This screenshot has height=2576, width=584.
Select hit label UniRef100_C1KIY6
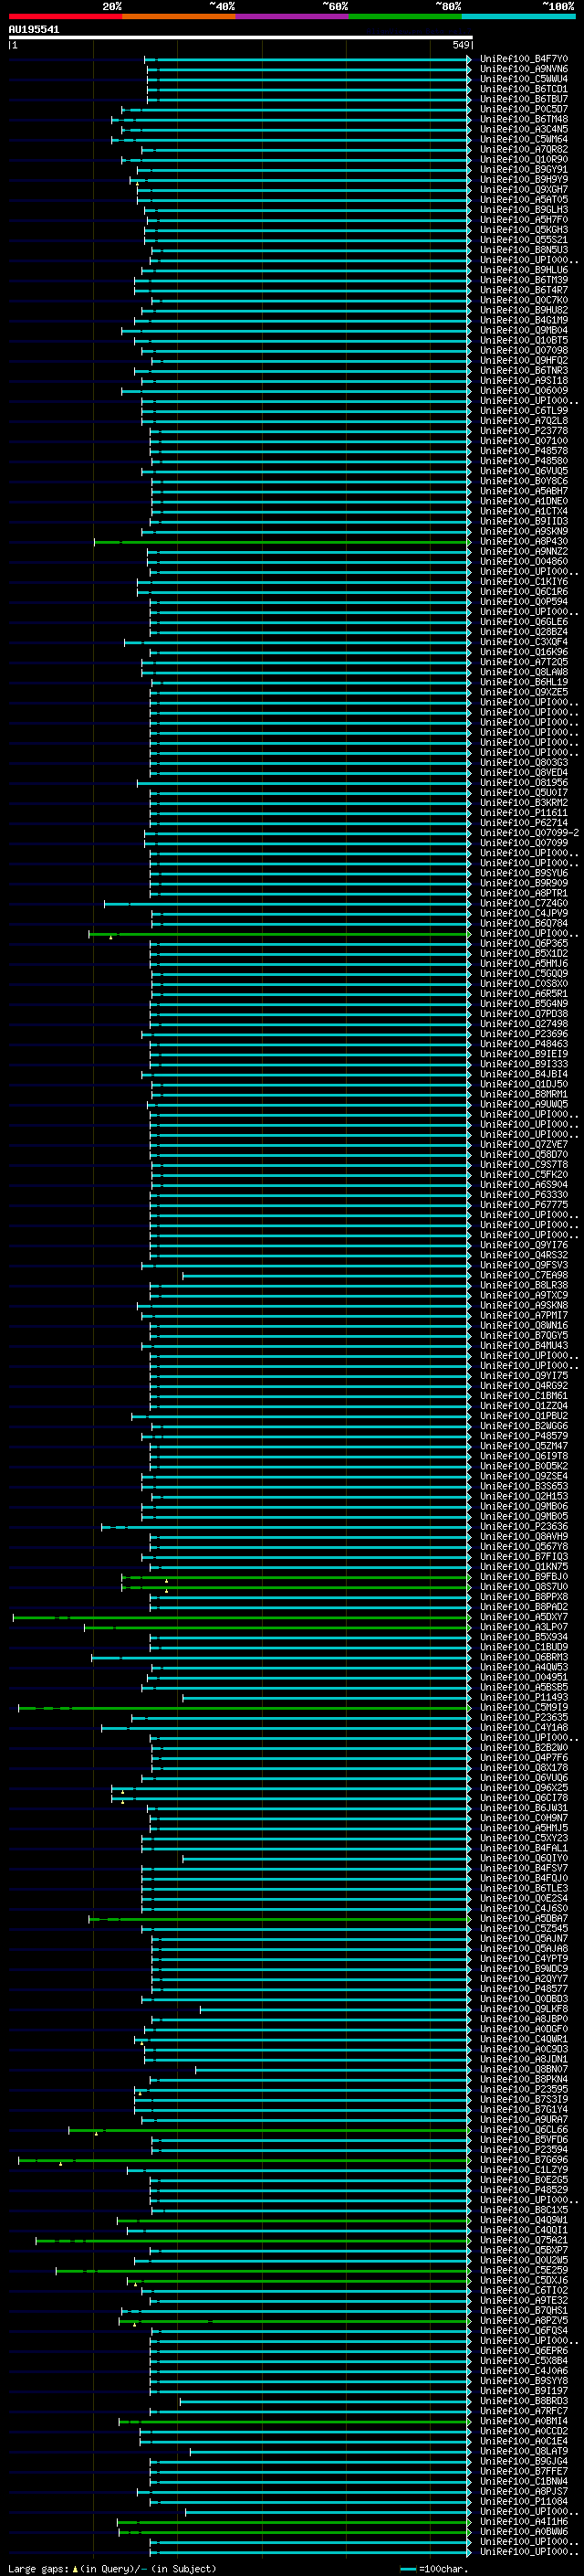tap(523, 582)
